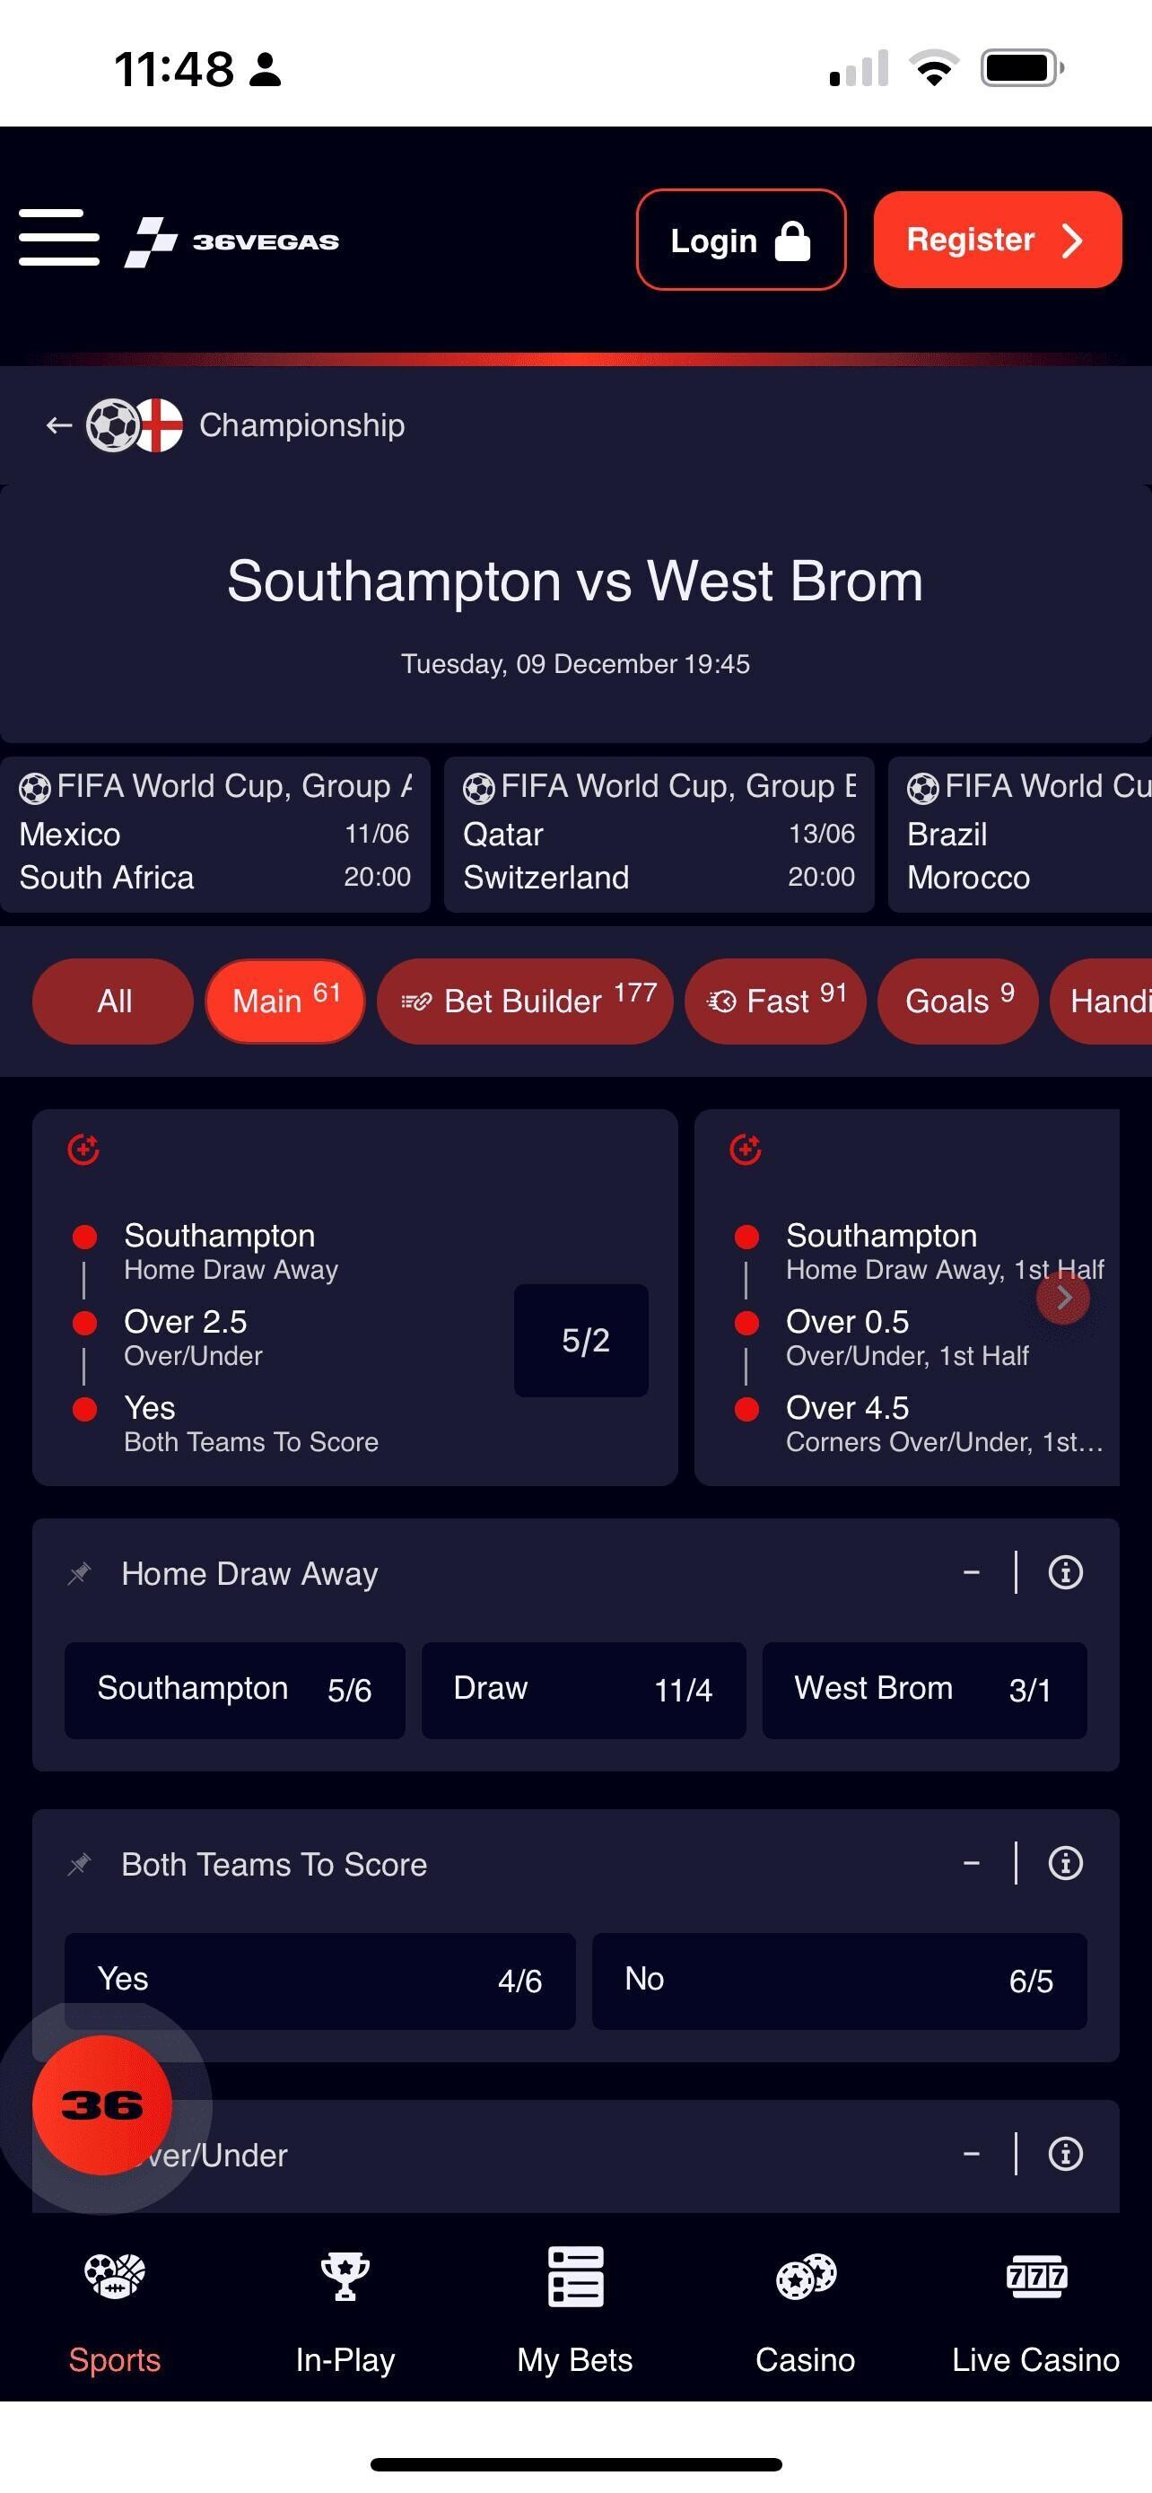Show info for Both Teams To Score
The height and width of the screenshot is (2493, 1152).
[x=1065, y=1863]
